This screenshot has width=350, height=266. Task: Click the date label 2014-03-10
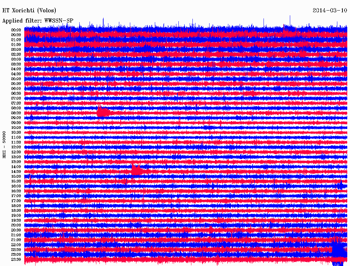330,11
